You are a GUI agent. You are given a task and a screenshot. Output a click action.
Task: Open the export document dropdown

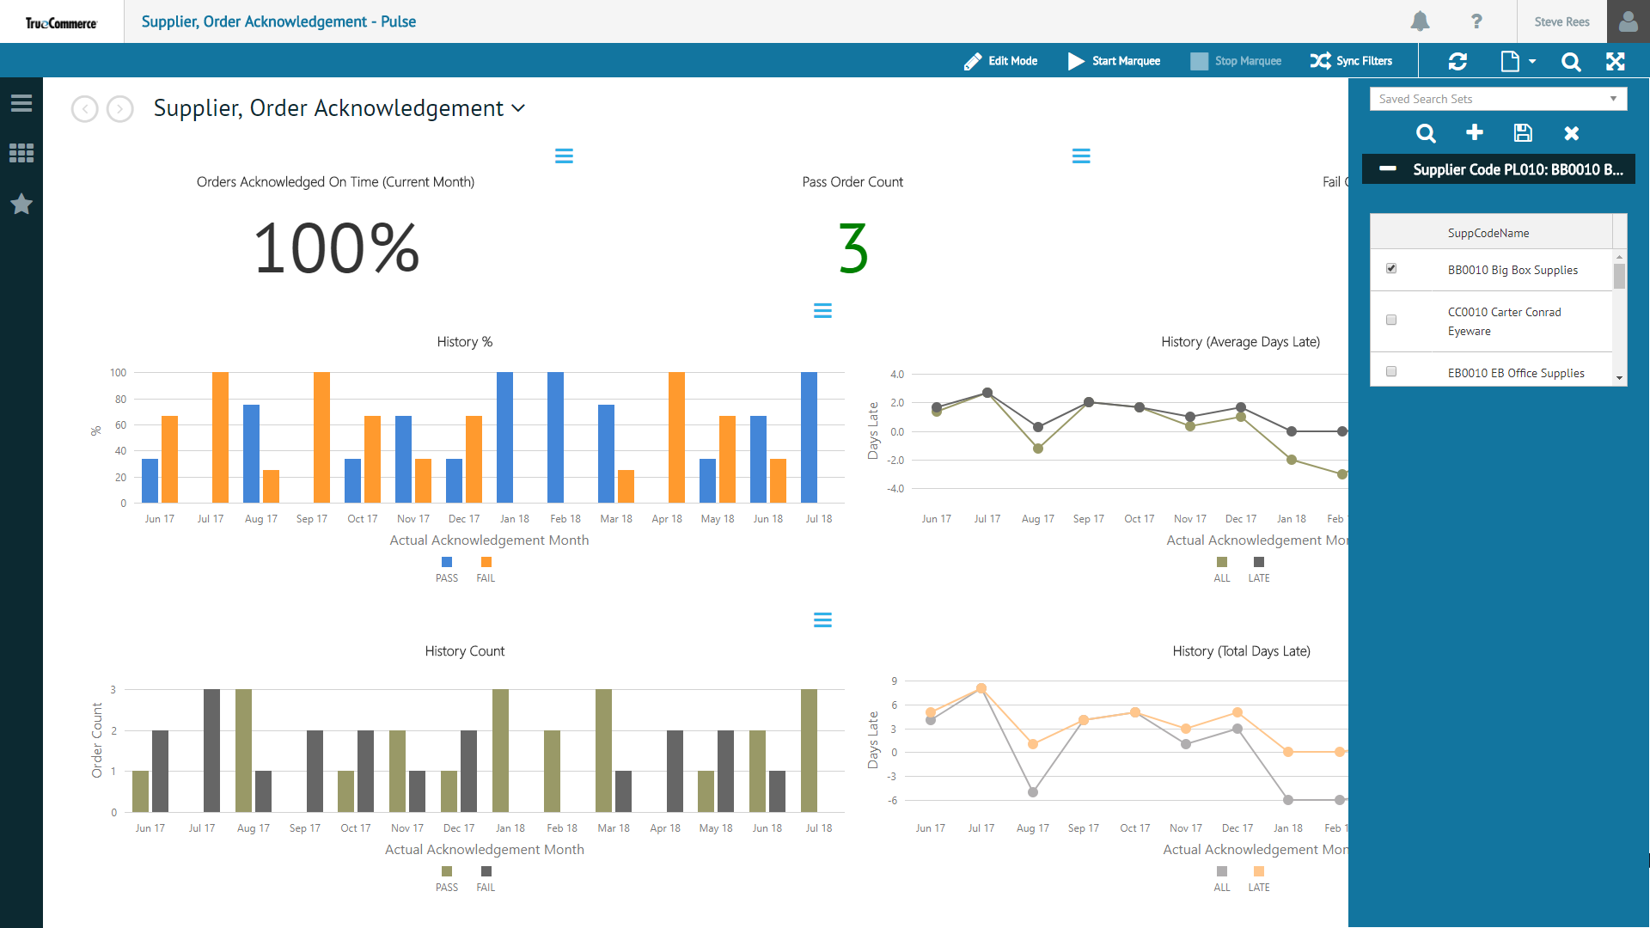1518,61
